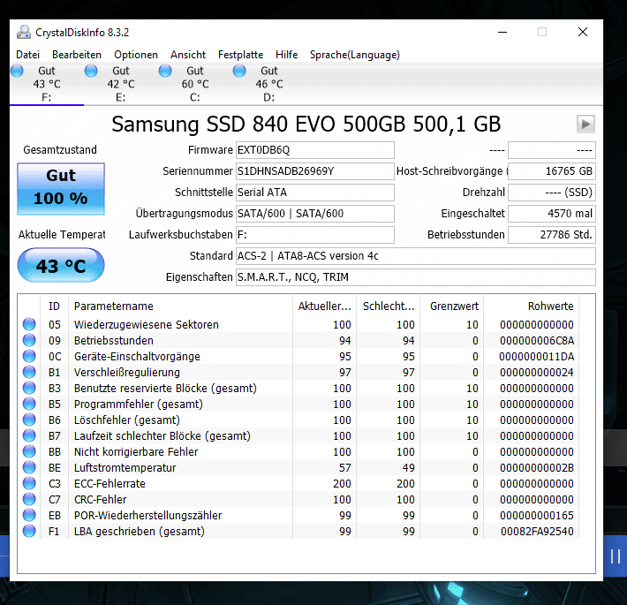Click status orb for Verschleißregulierung row
627x605 pixels.
29,372
